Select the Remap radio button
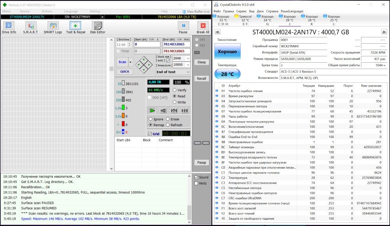390x226 pixels. click(x=151, y=125)
